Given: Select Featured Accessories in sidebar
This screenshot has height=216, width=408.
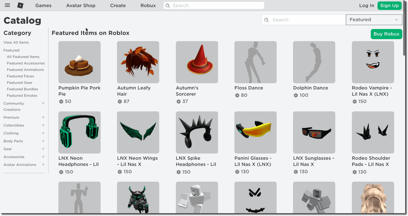Looking at the screenshot, I should (26, 63).
